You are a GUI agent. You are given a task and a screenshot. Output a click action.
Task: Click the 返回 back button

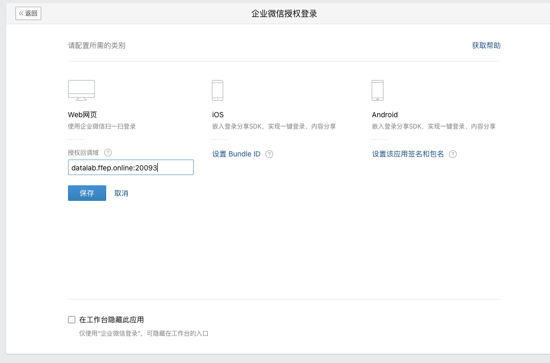point(28,13)
